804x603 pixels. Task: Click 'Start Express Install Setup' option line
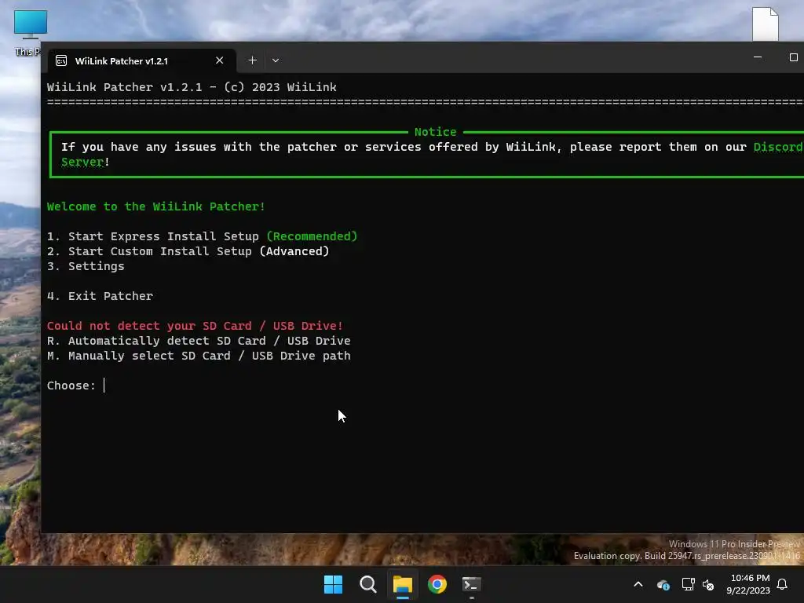click(202, 236)
